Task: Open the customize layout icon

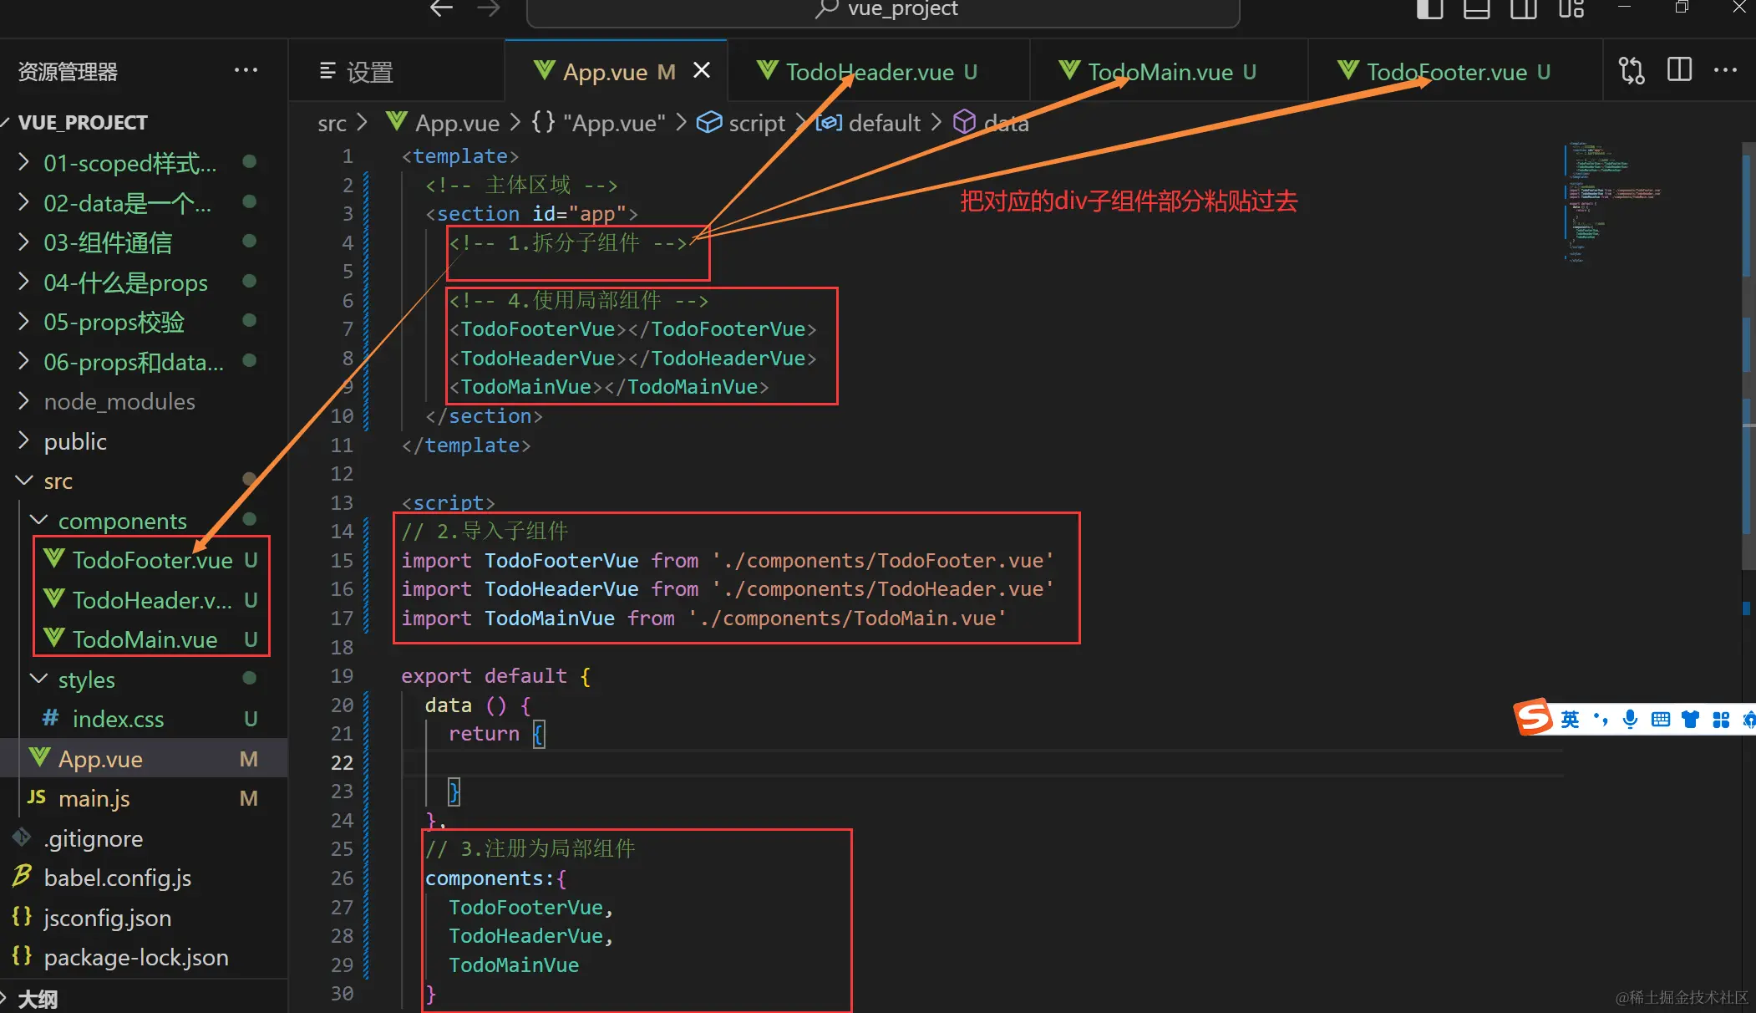Action: click(1571, 9)
